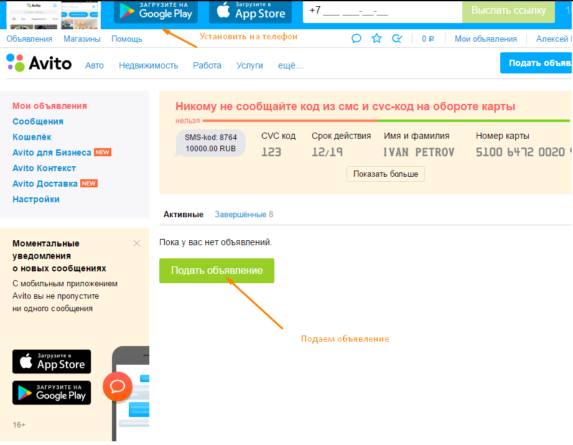Click the green Подать объявление button
573x445 pixels.
pos(217,271)
